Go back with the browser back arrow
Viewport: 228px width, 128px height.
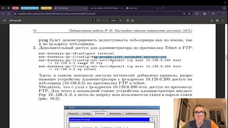click(3, 14)
